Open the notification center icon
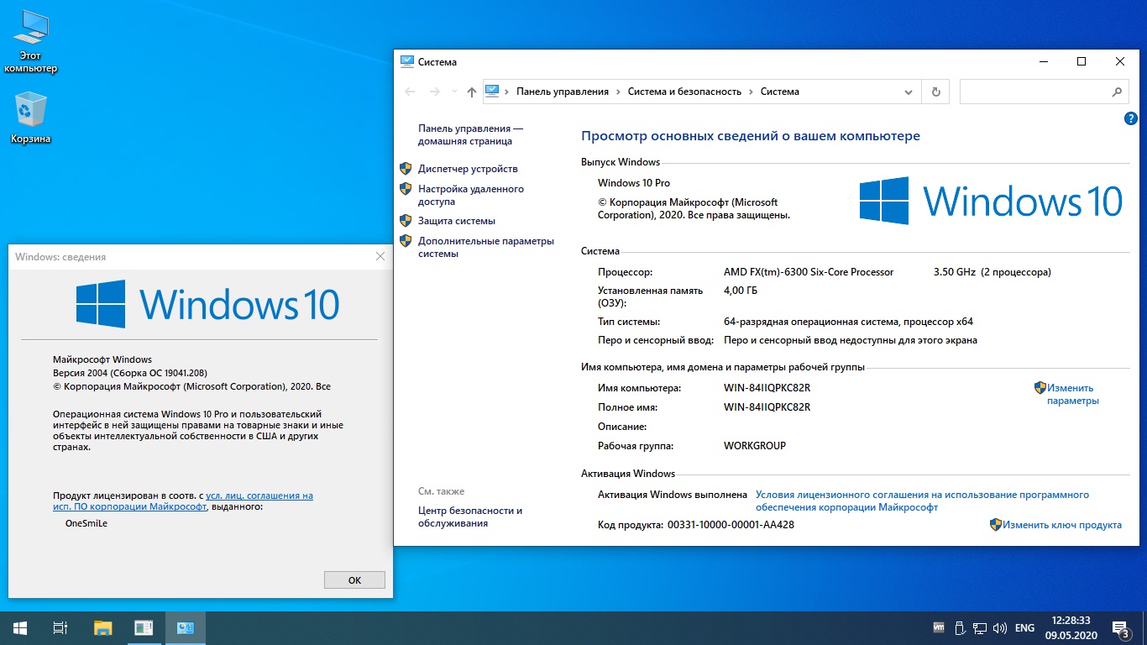 coord(1120,628)
